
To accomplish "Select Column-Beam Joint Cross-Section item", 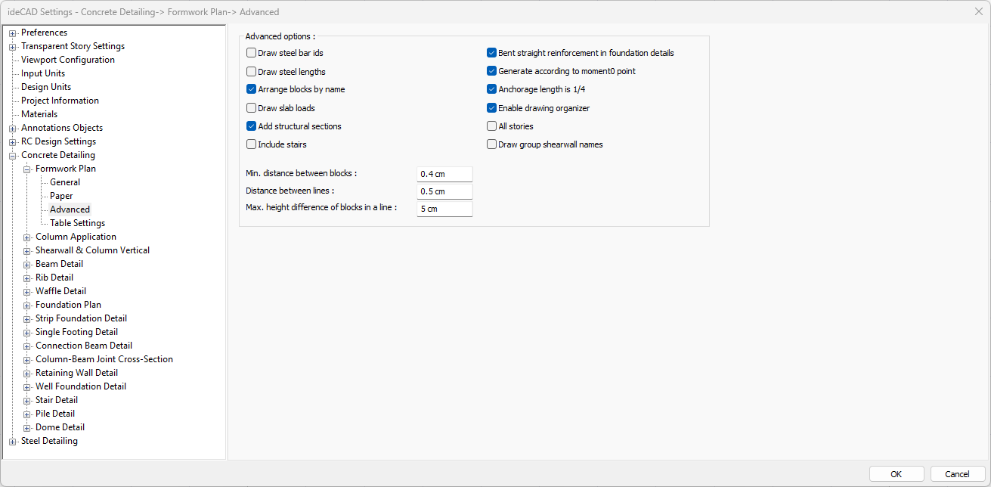I will 104,359.
